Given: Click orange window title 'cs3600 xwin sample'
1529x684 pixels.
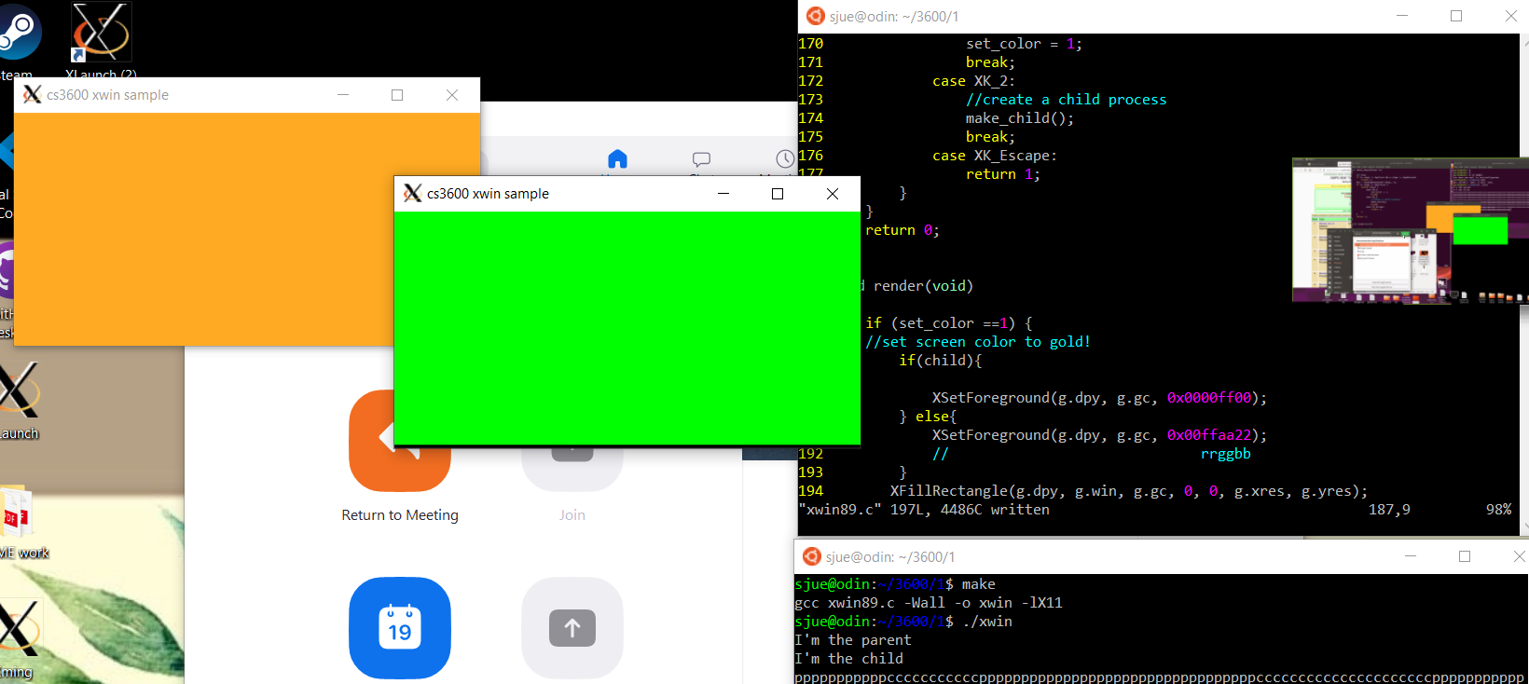Looking at the screenshot, I should (x=107, y=95).
